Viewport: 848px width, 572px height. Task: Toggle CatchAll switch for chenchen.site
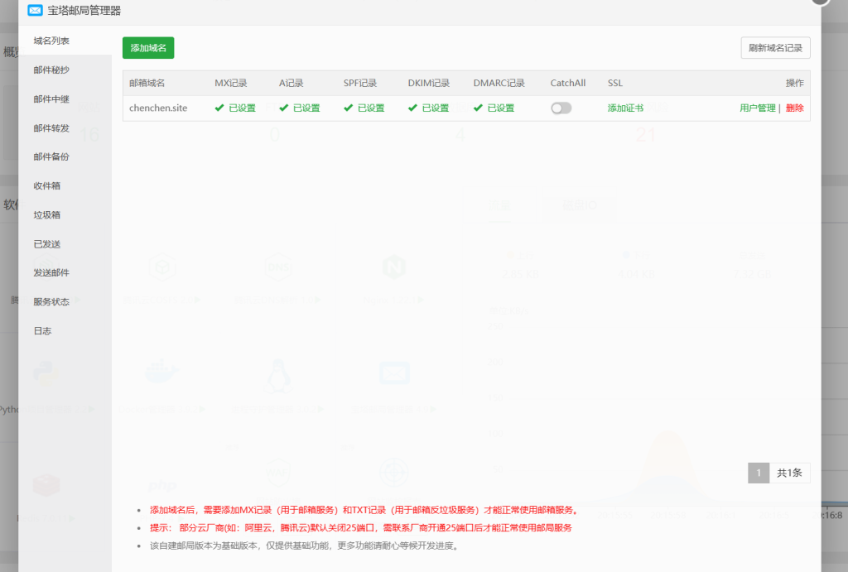click(x=561, y=108)
